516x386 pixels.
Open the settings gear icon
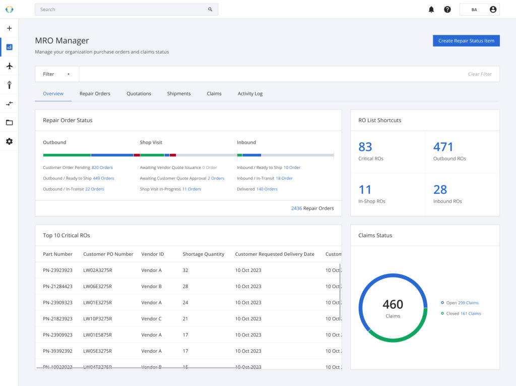(x=9, y=141)
